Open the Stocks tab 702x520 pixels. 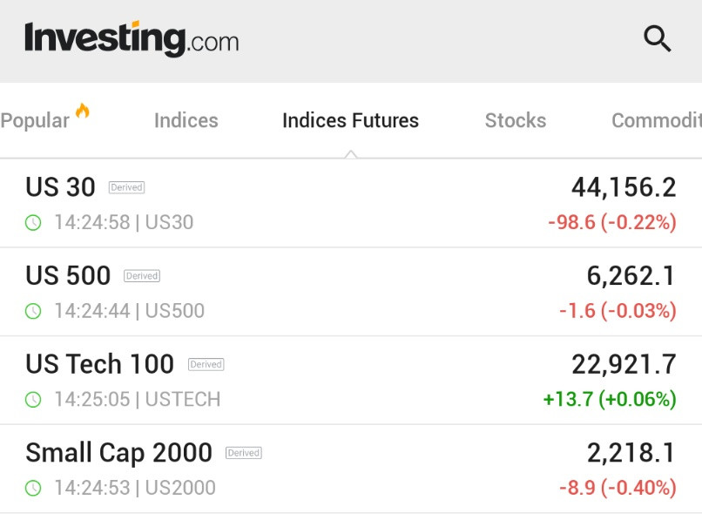tap(516, 120)
